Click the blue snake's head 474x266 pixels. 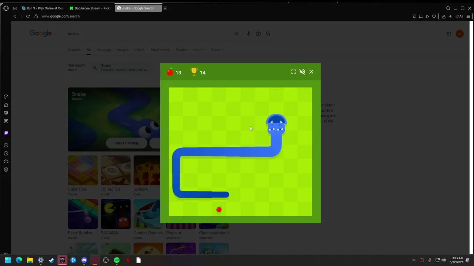click(x=276, y=124)
